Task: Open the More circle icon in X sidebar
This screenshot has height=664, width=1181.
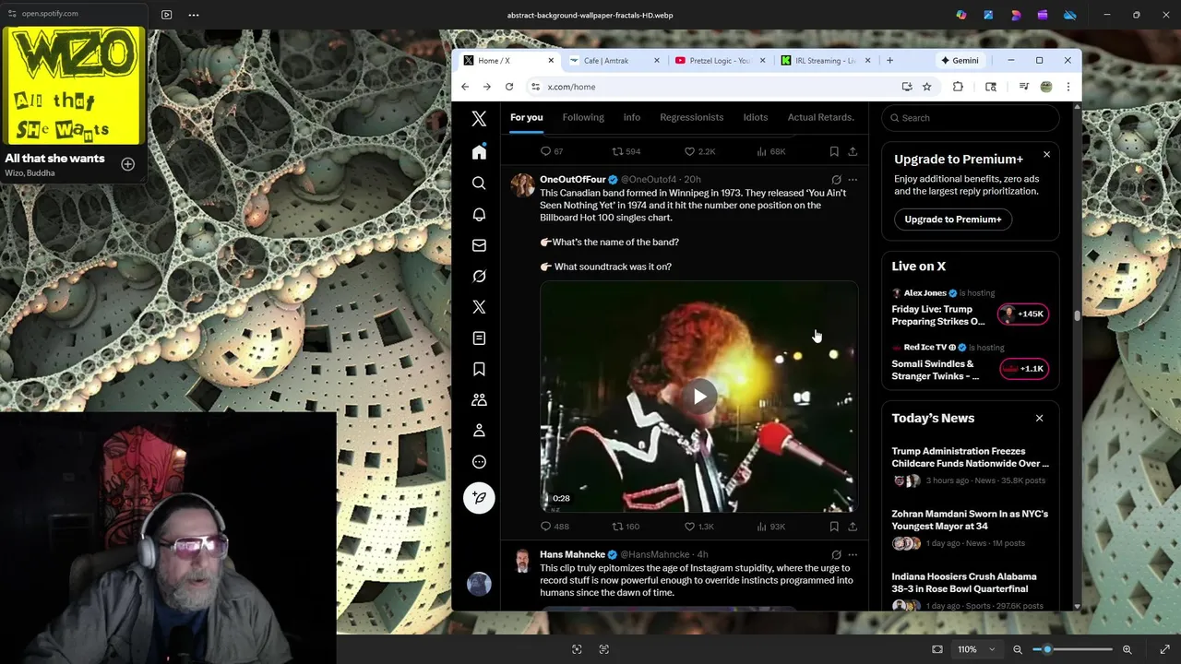Action: [x=479, y=462]
